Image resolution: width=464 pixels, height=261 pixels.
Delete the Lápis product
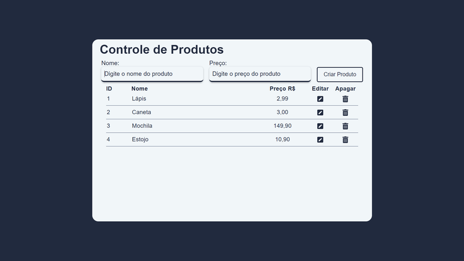[x=345, y=99]
